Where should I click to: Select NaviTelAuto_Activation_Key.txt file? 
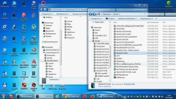point(127,69)
